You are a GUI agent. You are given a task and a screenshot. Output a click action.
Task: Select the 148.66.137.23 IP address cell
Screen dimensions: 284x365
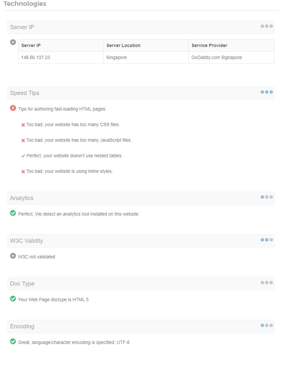point(61,57)
